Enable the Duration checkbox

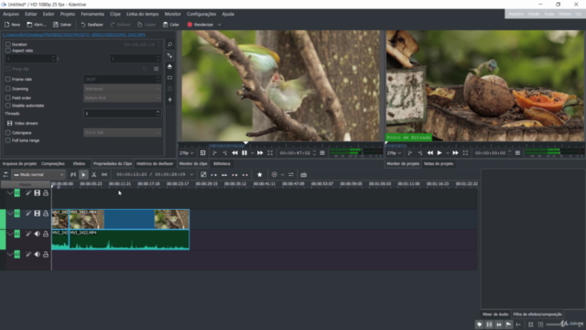(8, 44)
